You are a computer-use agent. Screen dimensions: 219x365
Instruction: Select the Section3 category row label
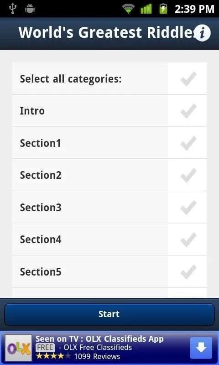click(41, 208)
